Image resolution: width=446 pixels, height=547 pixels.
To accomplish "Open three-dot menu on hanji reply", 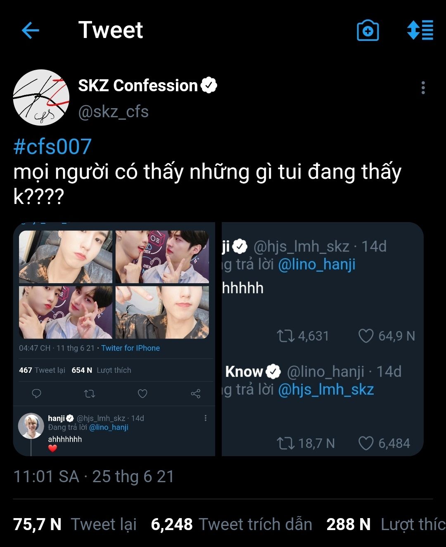I will tap(205, 418).
